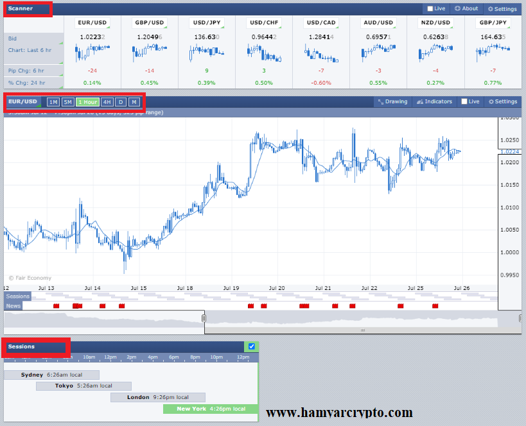Click a red news event marker under Jul 13

[x=56, y=307]
